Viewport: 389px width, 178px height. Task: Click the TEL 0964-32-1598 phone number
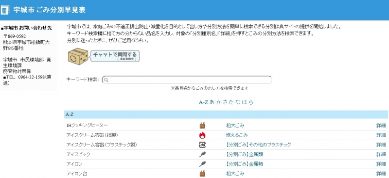[27, 80]
